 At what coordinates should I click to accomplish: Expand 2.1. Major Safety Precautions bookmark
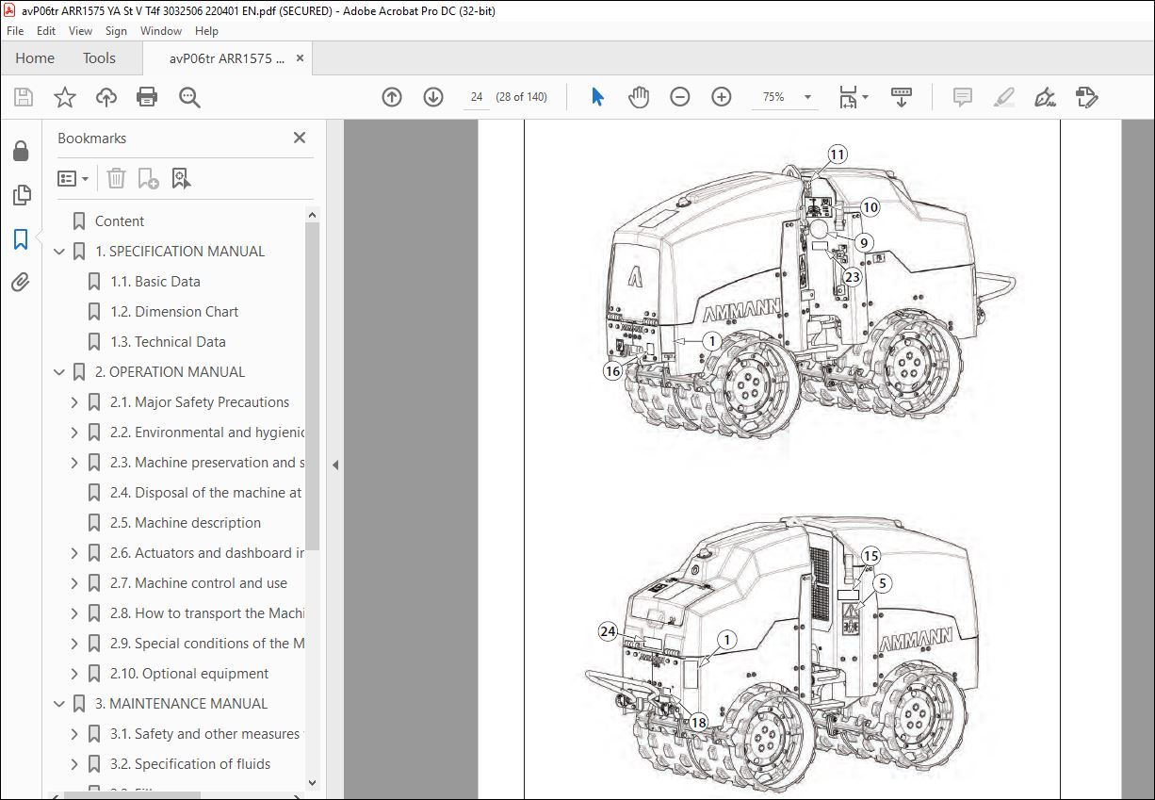point(74,402)
